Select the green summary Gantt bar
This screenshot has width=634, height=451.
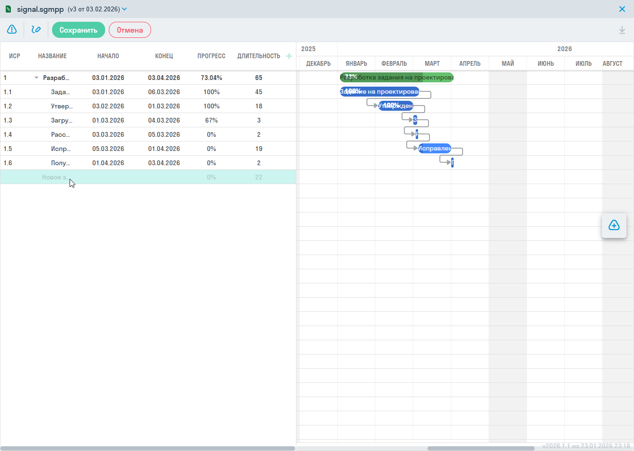(396, 78)
